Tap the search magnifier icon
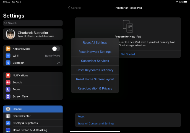190x133 pixels. 6,23
